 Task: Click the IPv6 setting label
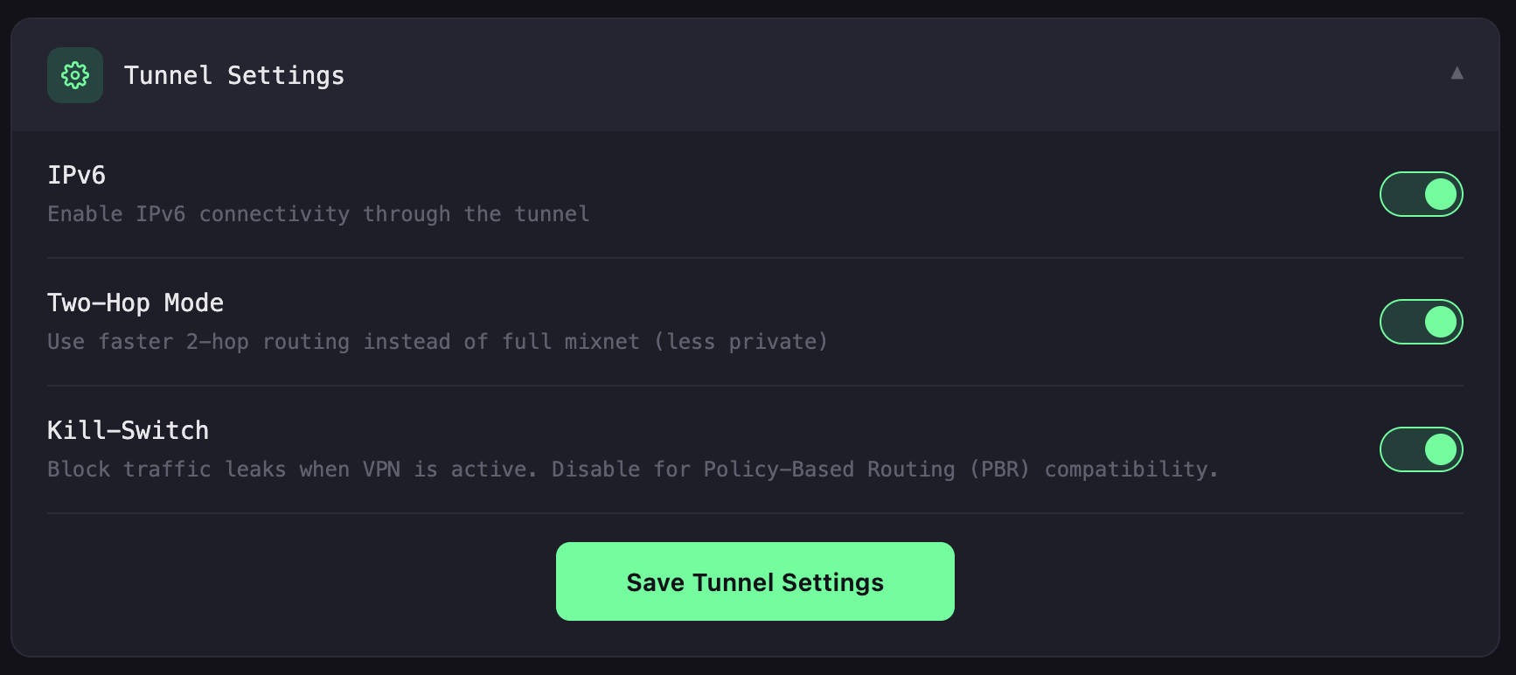pos(76,175)
